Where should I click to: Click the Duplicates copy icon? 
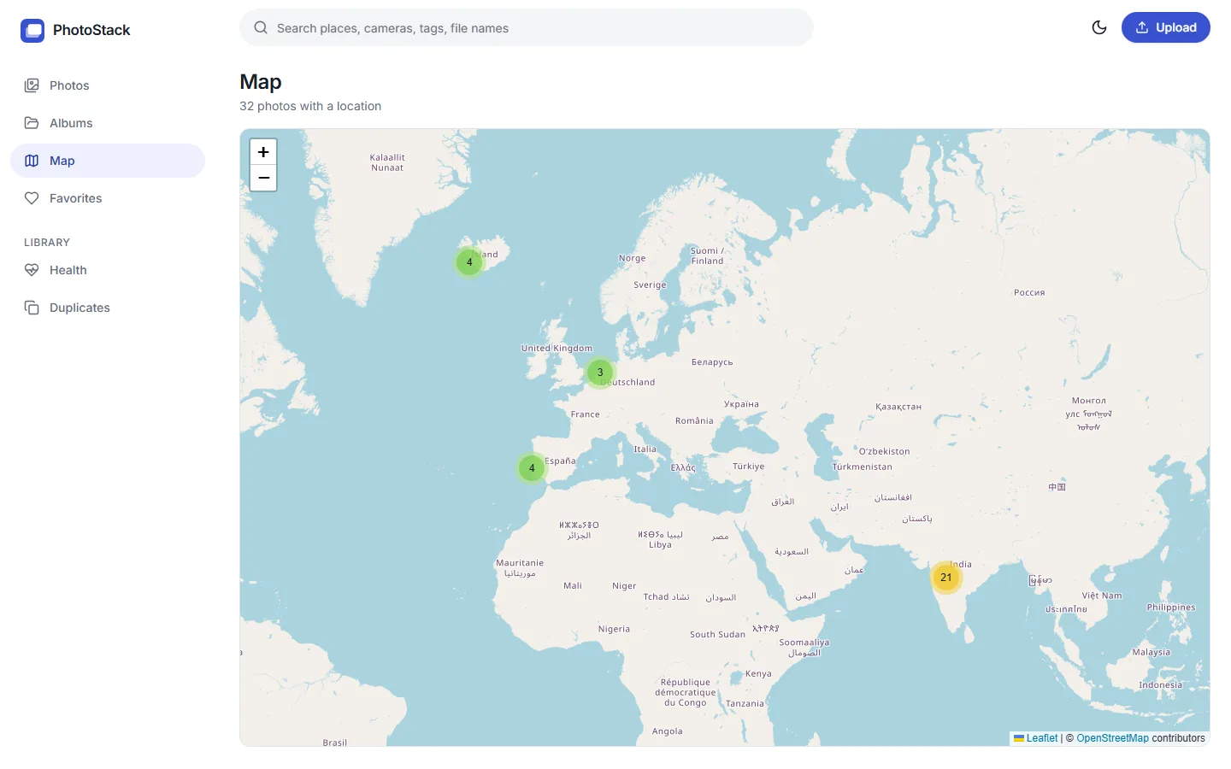pyautogui.click(x=32, y=308)
